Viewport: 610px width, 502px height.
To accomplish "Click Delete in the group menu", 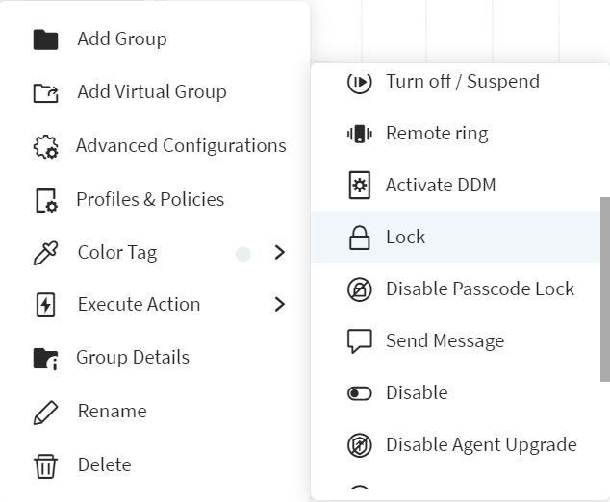I will pyautogui.click(x=104, y=465).
